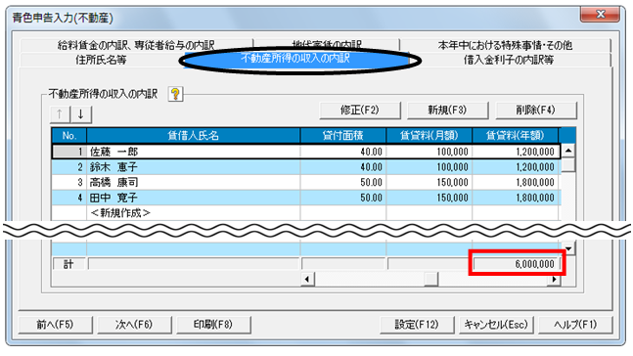Click 貸付面積 column header
Screen dimensions: 633x356
(x=343, y=136)
